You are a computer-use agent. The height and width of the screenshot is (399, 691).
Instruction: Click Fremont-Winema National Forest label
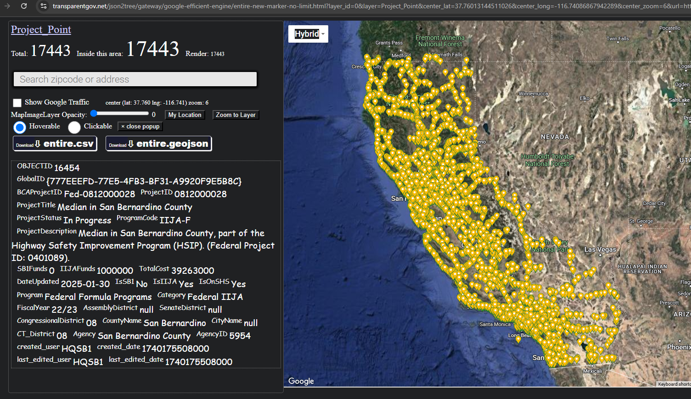click(440, 41)
